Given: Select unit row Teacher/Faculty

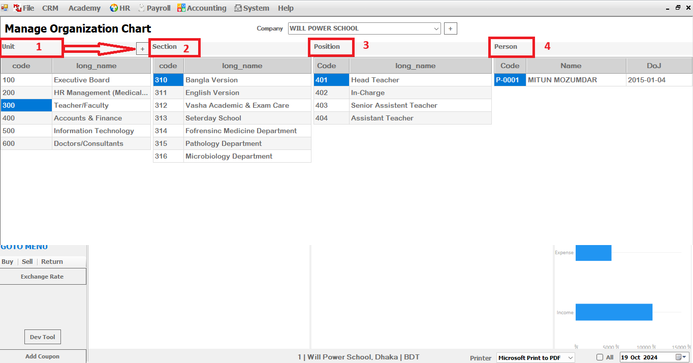Looking at the screenshot, I should click(x=76, y=105).
